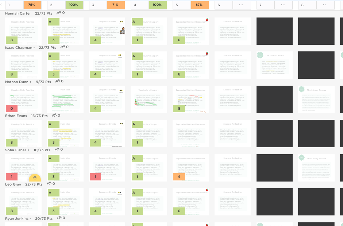The width and height of the screenshot is (343, 226).
Task: Click the left arrow to go back
Action: 1,5
